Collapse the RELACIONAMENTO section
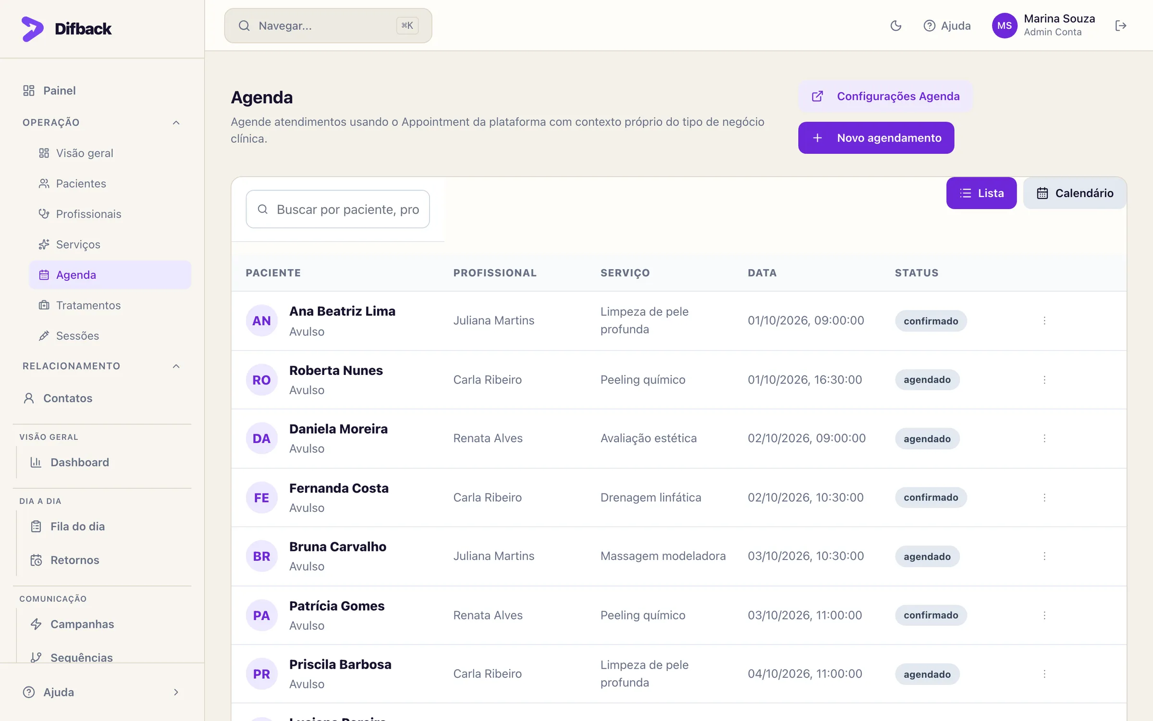Viewport: 1153px width, 721px height. [x=102, y=366]
